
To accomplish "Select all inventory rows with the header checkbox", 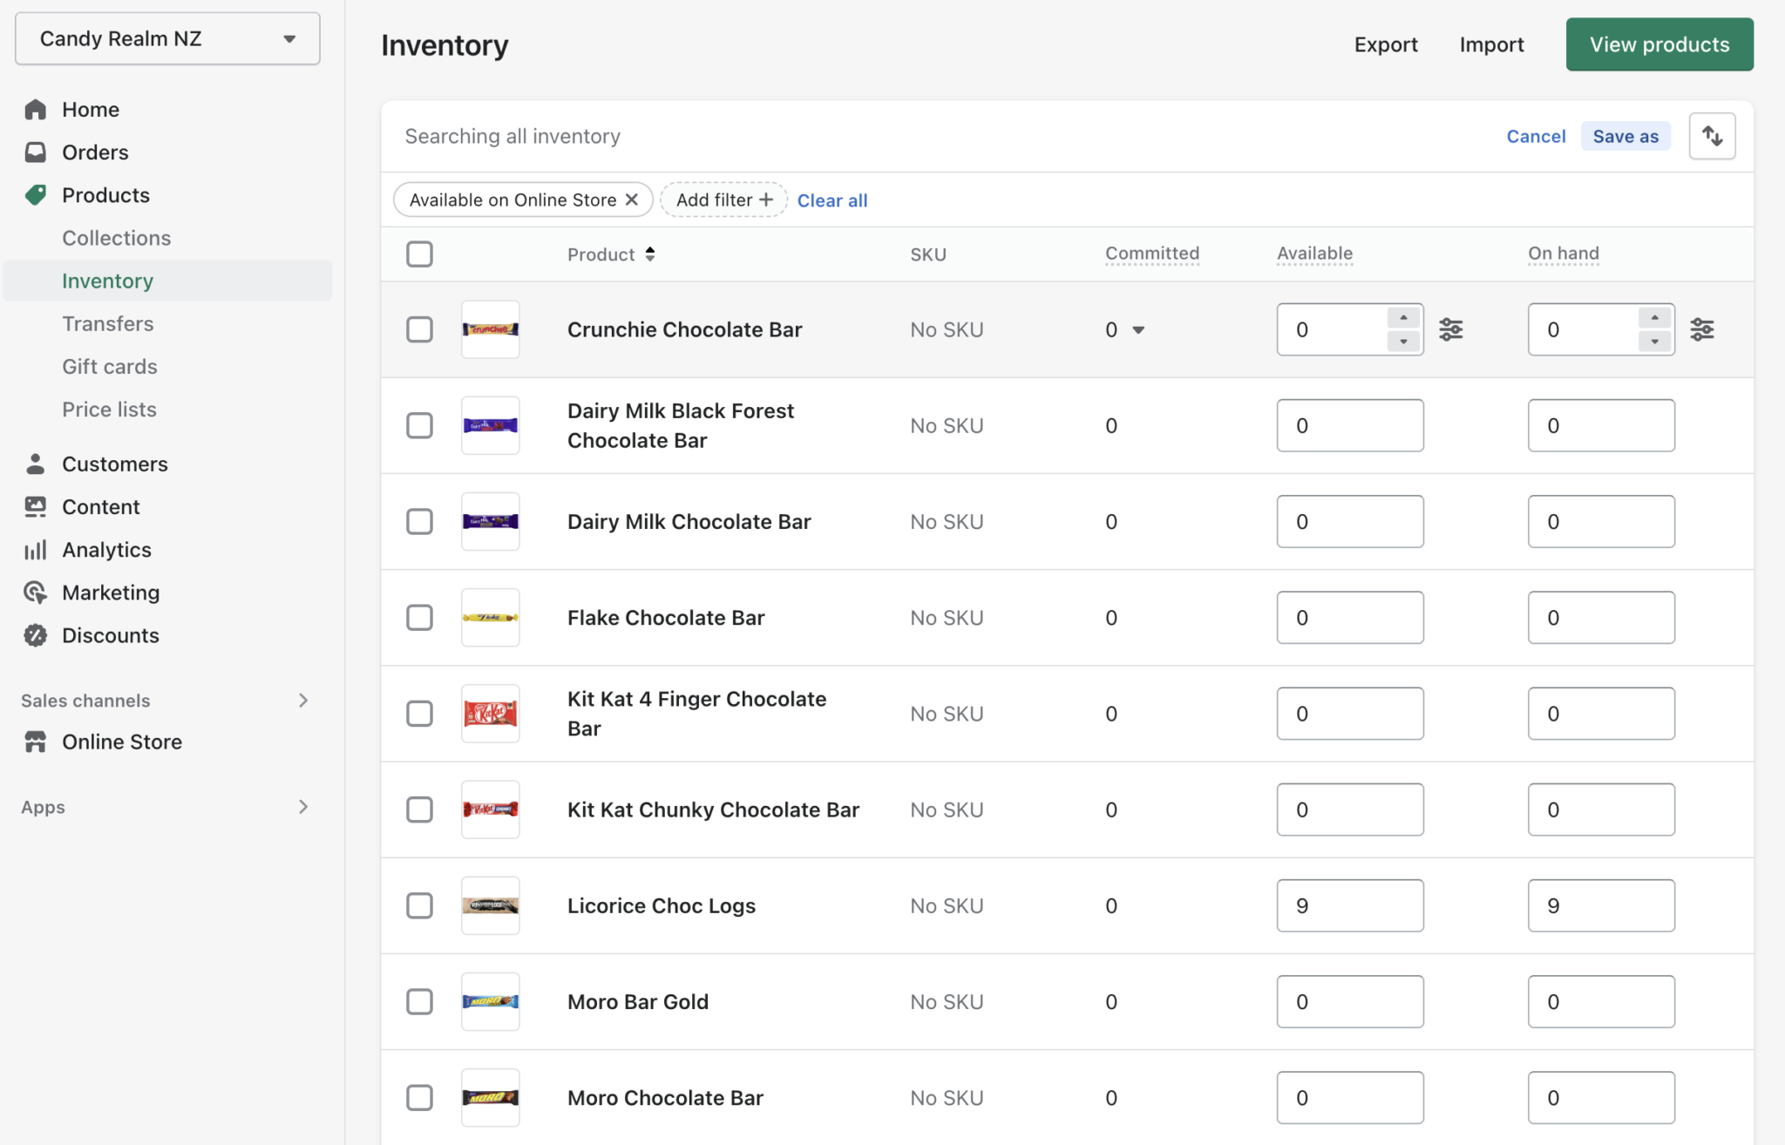I will click(419, 254).
